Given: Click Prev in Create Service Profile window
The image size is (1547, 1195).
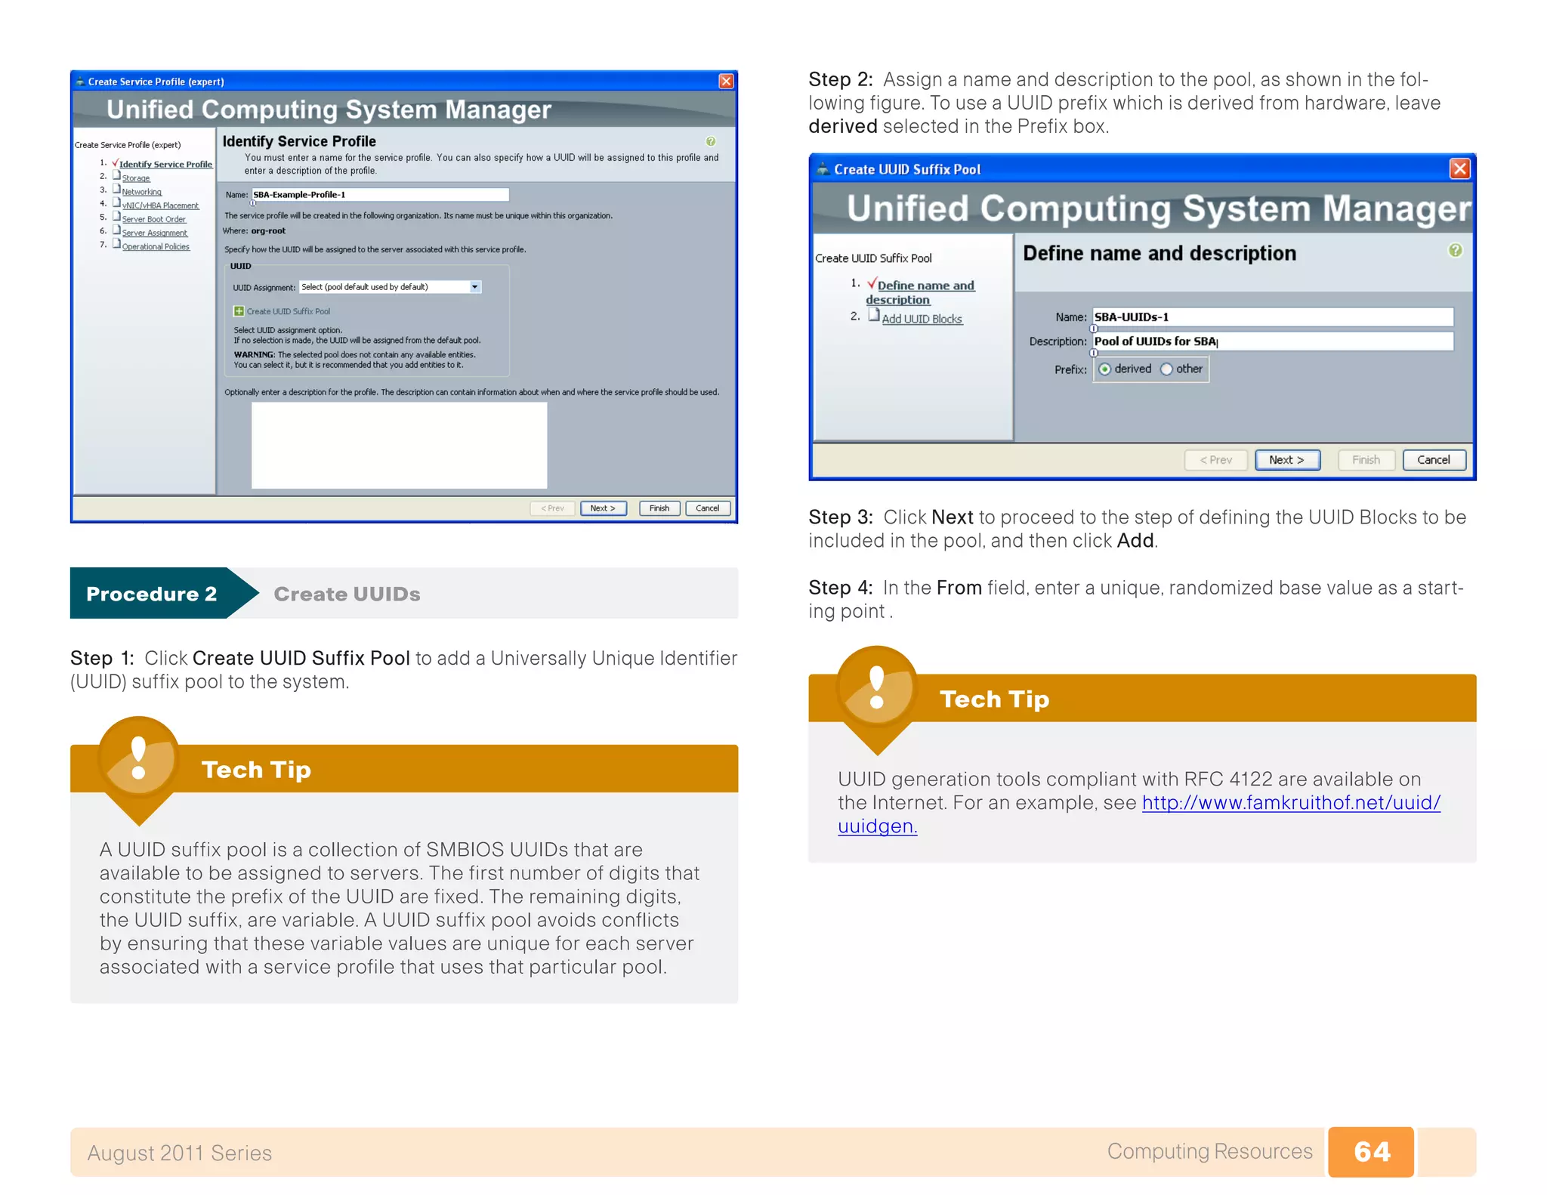Looking at the screenshot, I should (x=552, y=508).
